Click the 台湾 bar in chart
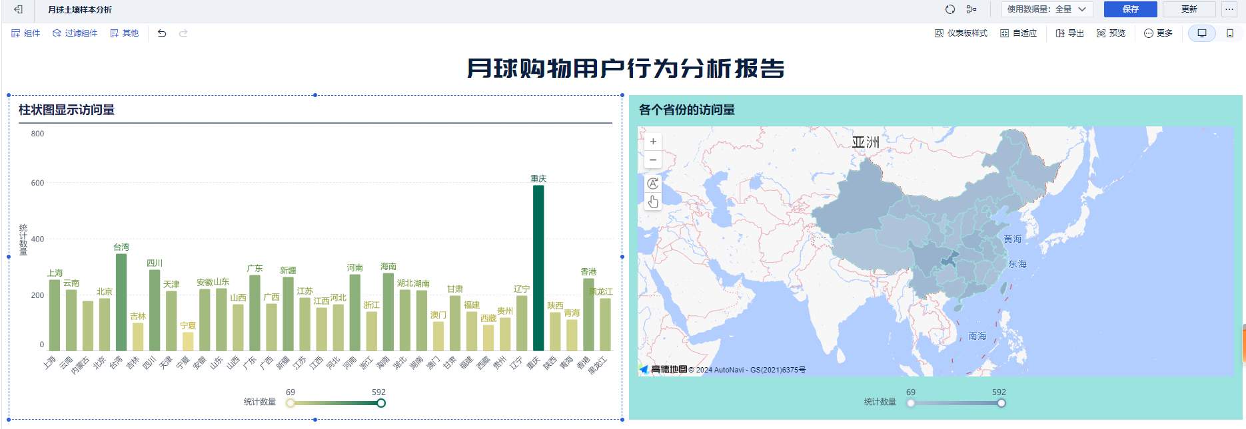This screenshot has width=1246, height=429. tap(121, 302)
